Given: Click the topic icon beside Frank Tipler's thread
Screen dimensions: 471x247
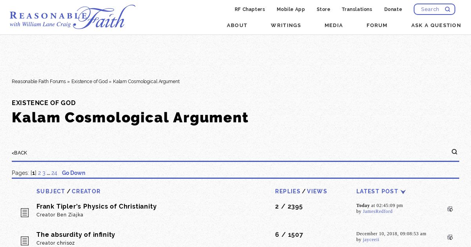Looking at the screenshot, I should [x=25, y=212].
